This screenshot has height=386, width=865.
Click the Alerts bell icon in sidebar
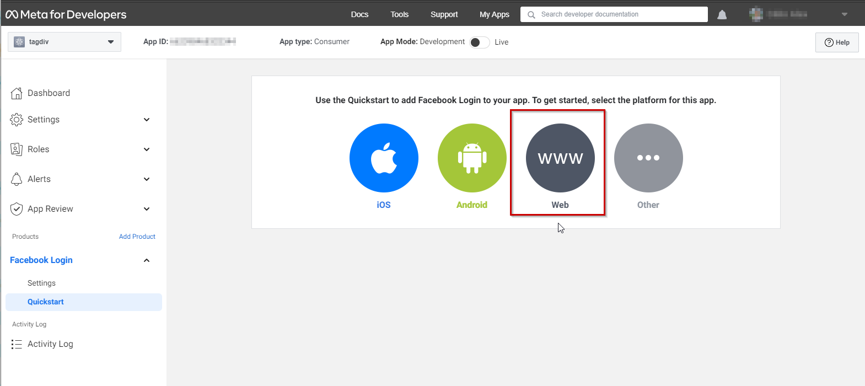[17, 179]
